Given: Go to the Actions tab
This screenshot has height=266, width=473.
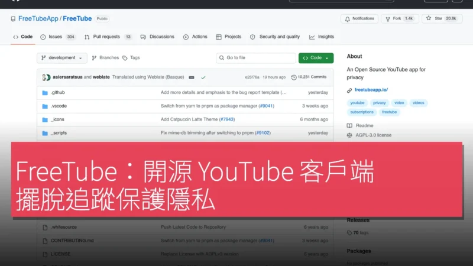Looking at the screenshot, I should pyautogui.click(x=195, y=37).
